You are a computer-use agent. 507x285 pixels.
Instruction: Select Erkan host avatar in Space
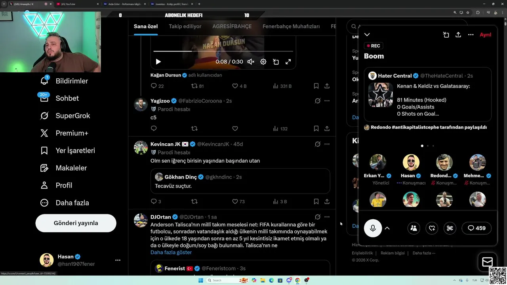378,162
